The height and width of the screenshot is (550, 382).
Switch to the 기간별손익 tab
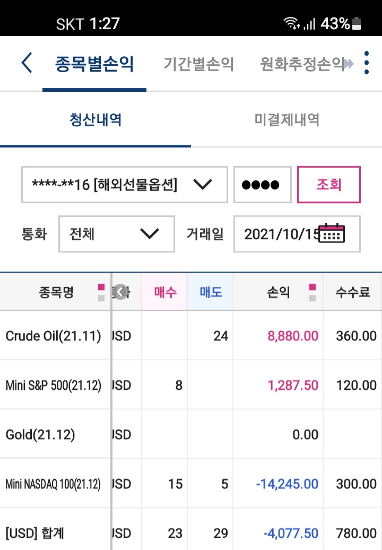click(198, 64)
